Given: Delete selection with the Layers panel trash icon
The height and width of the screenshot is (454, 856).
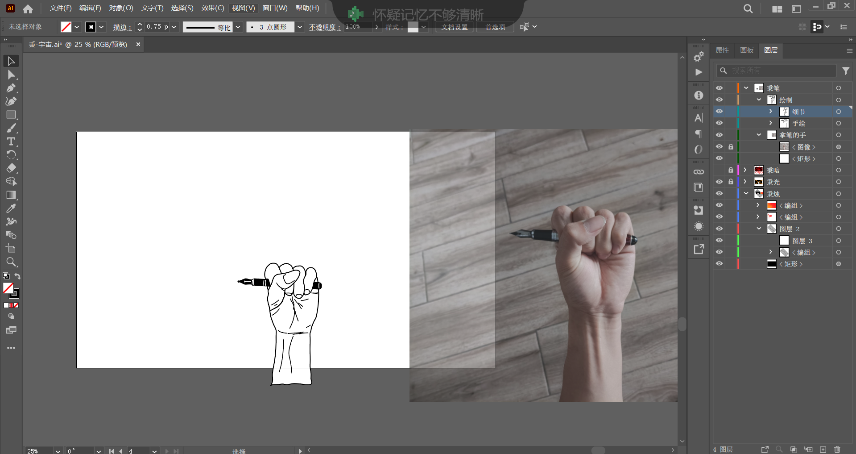Looking at the screenshot, I should pyautogui.click(x=837, y=449).
